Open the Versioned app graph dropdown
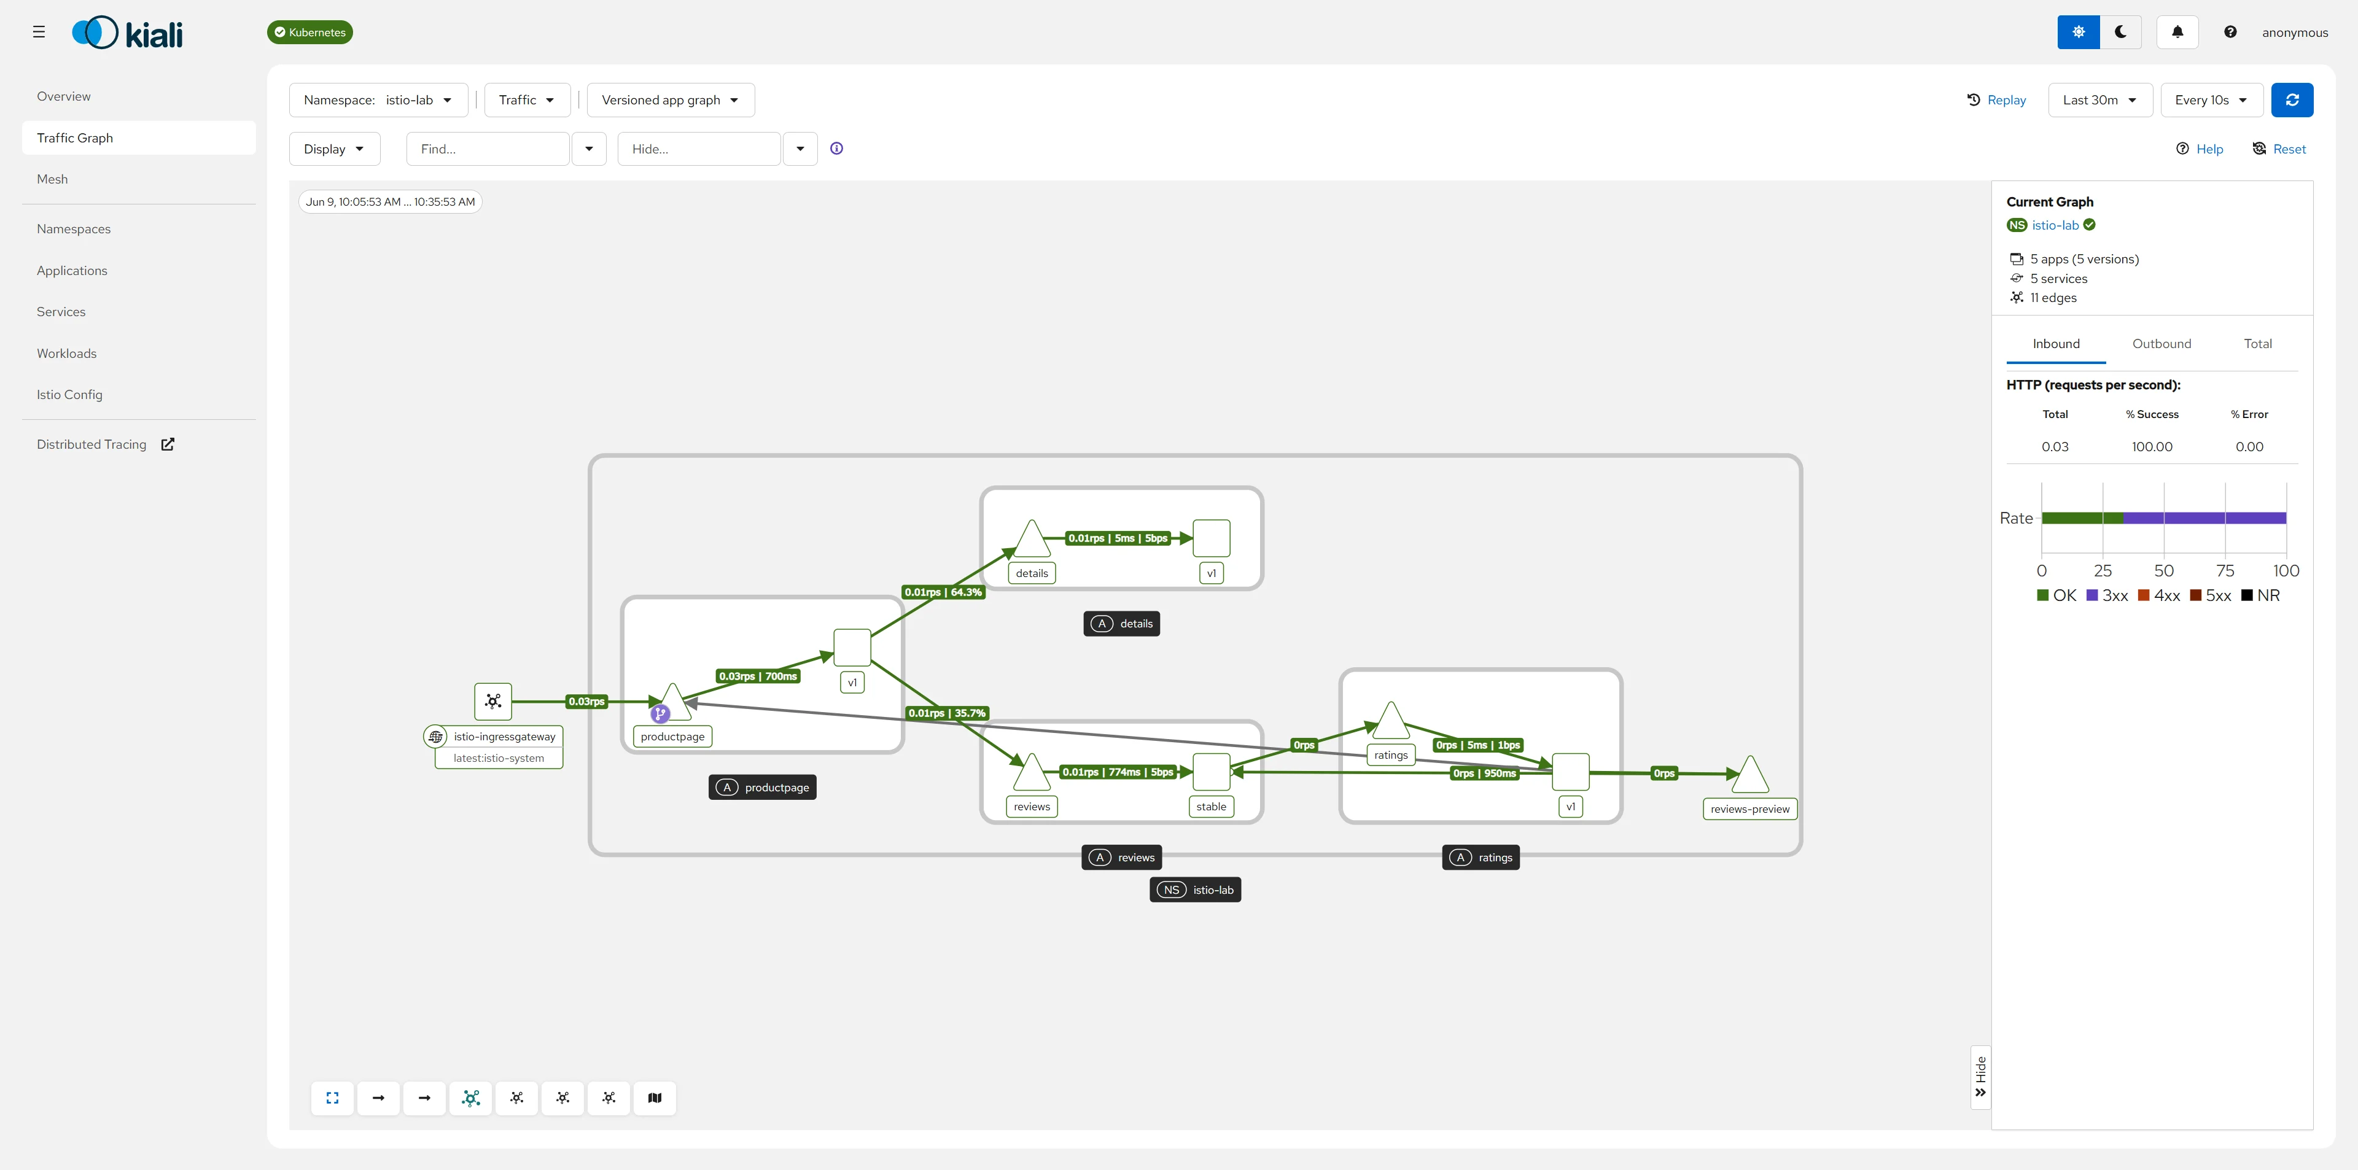This screenshot has width=2358, height=1170. tap(670, 99)
